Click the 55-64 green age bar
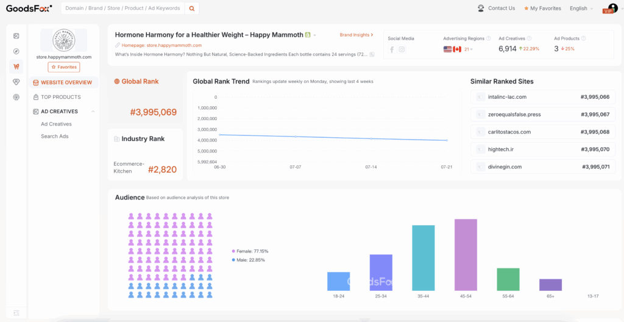This screenshot has width=624, height=322. click(508, 279)
